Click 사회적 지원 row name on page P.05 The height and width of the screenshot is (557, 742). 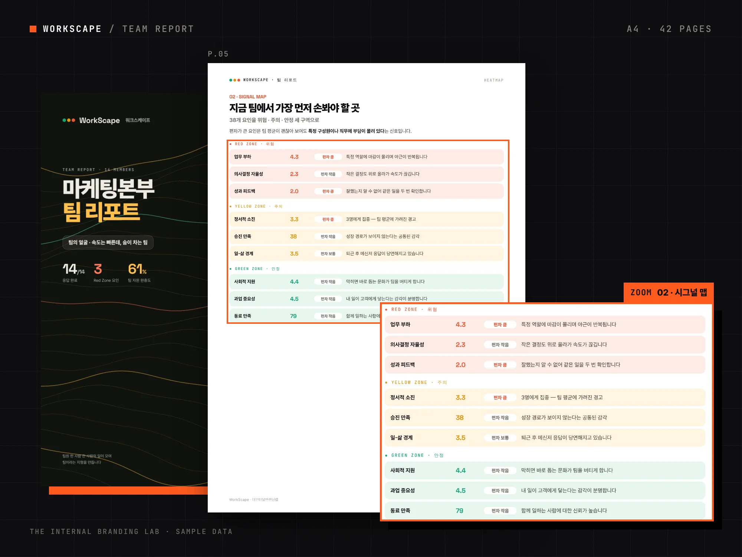[244, 282]
